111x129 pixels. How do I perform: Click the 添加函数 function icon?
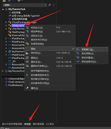pyautogui.click(x=78, y=53)
